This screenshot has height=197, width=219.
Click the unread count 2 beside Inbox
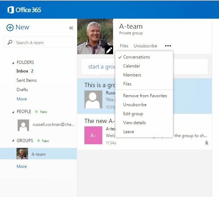pos(32,71)
